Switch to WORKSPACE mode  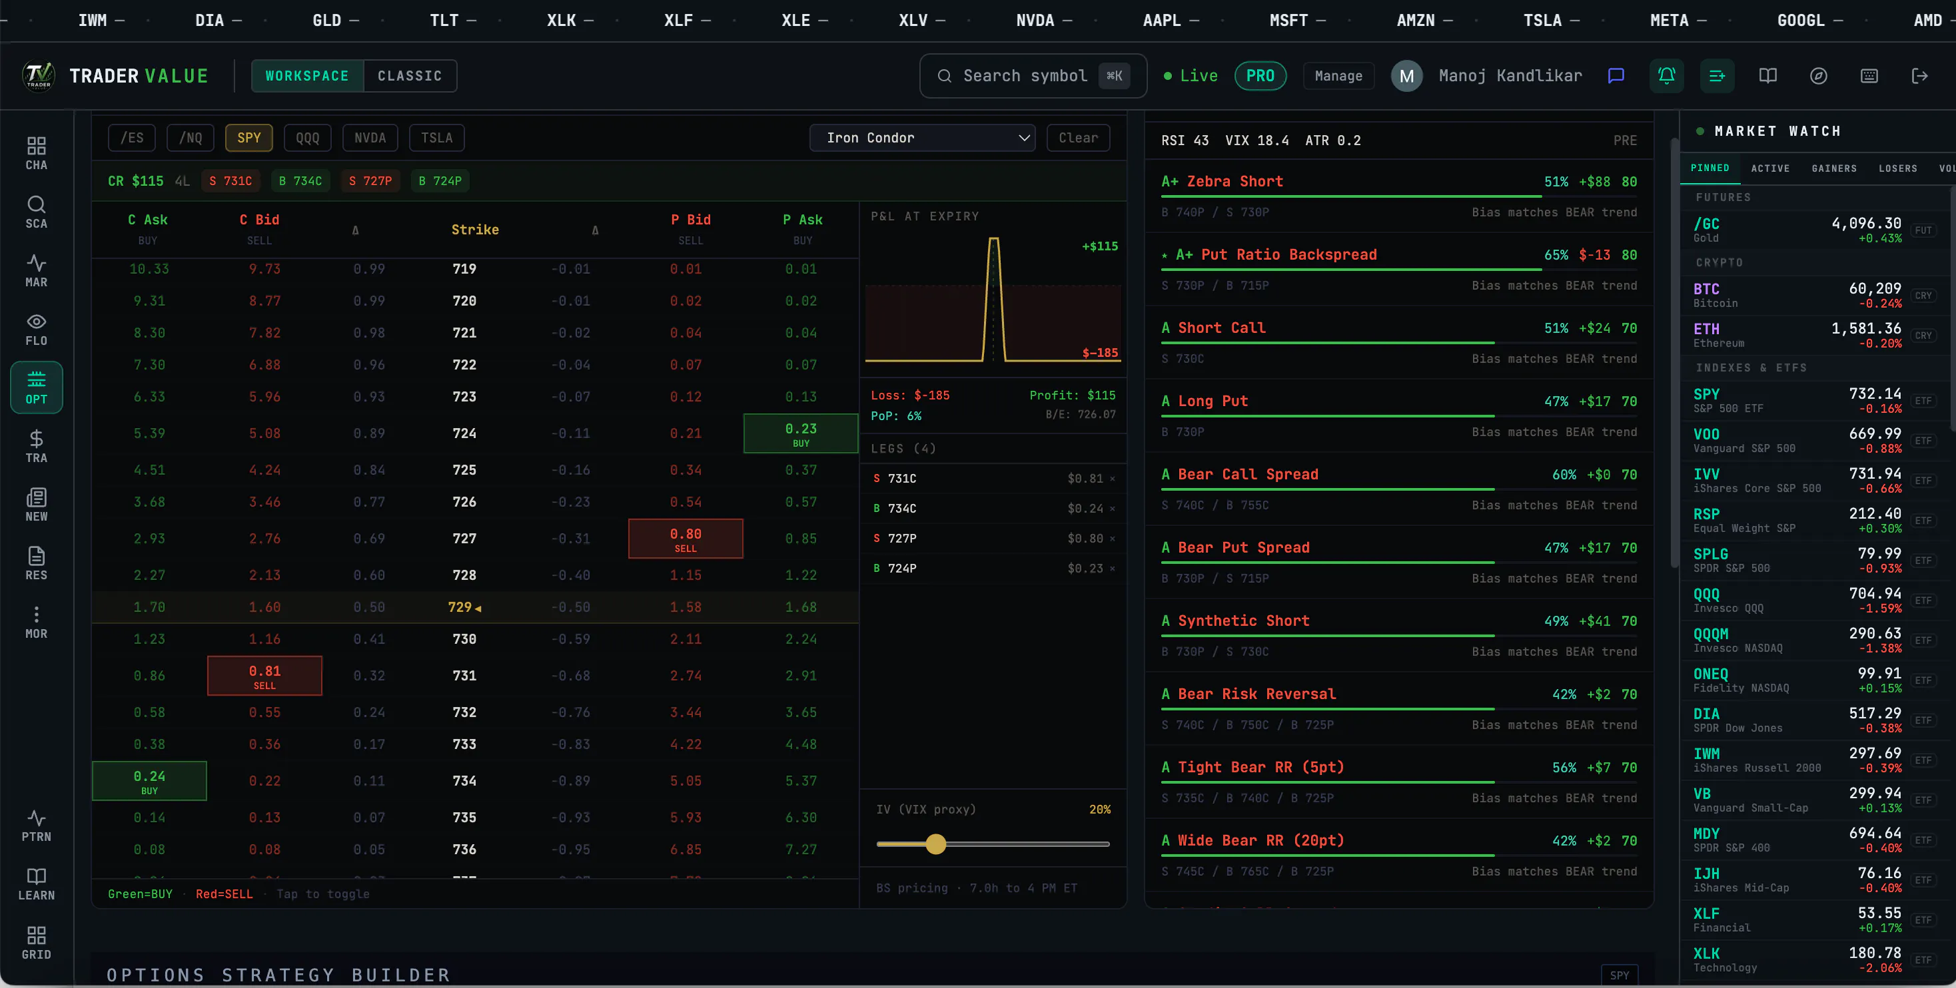click(x=306, y=76)
